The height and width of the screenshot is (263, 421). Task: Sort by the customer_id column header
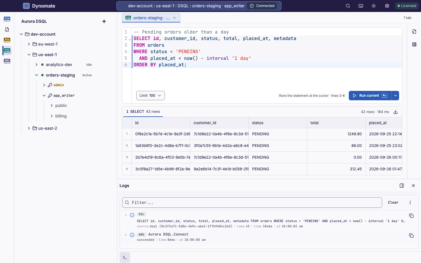pos(219,123)
